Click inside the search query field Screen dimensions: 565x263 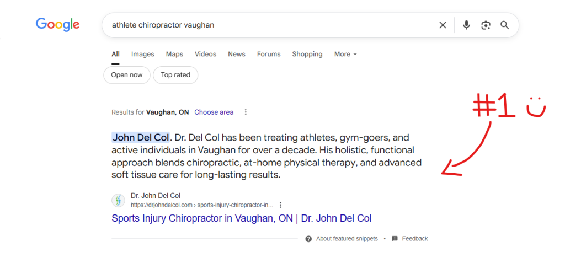[265, 25]
